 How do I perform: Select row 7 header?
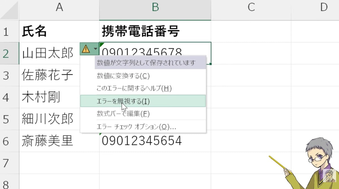coord(10,163)
